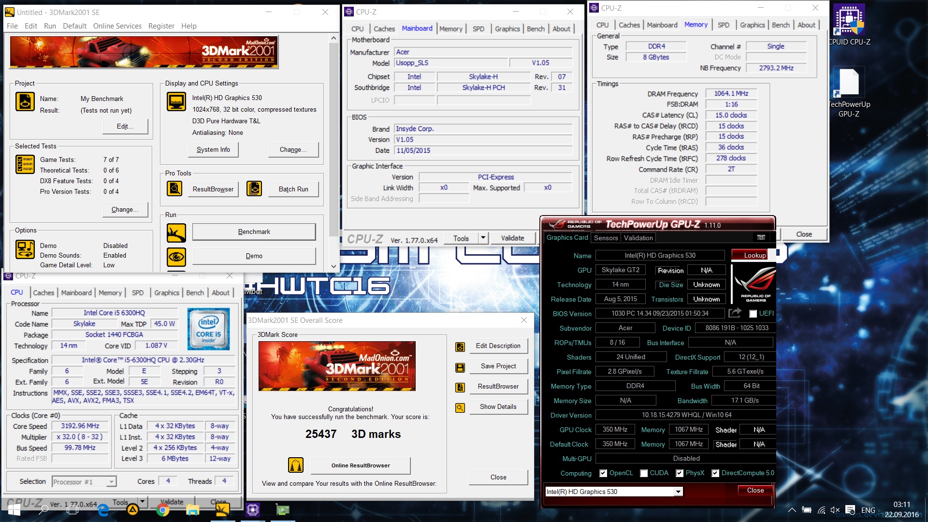Image resolution: width=928 pixels, height=522 pixels.
Task: Toggle the OpenCL checkbox
Action: point(603,473)
